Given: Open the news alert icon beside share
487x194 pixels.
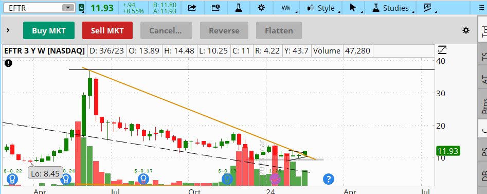Looking at the screenshot, I should 215,8.
